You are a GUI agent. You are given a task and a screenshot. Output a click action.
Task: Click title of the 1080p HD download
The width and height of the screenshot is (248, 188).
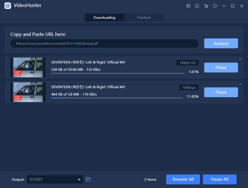pyautogui.click(x=88, y=62)
